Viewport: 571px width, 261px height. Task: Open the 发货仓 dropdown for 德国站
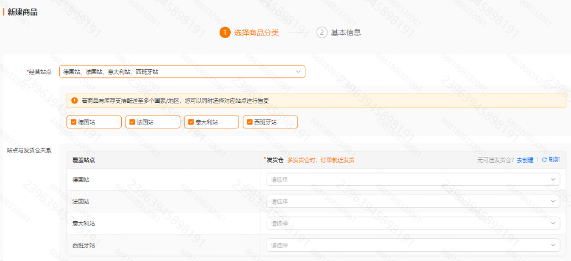[x=413, y=180]
